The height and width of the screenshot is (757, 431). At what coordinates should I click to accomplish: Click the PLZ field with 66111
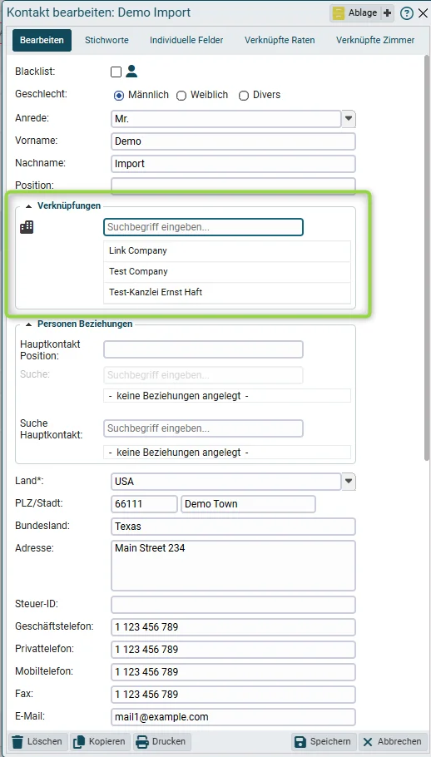coord(144,504)
